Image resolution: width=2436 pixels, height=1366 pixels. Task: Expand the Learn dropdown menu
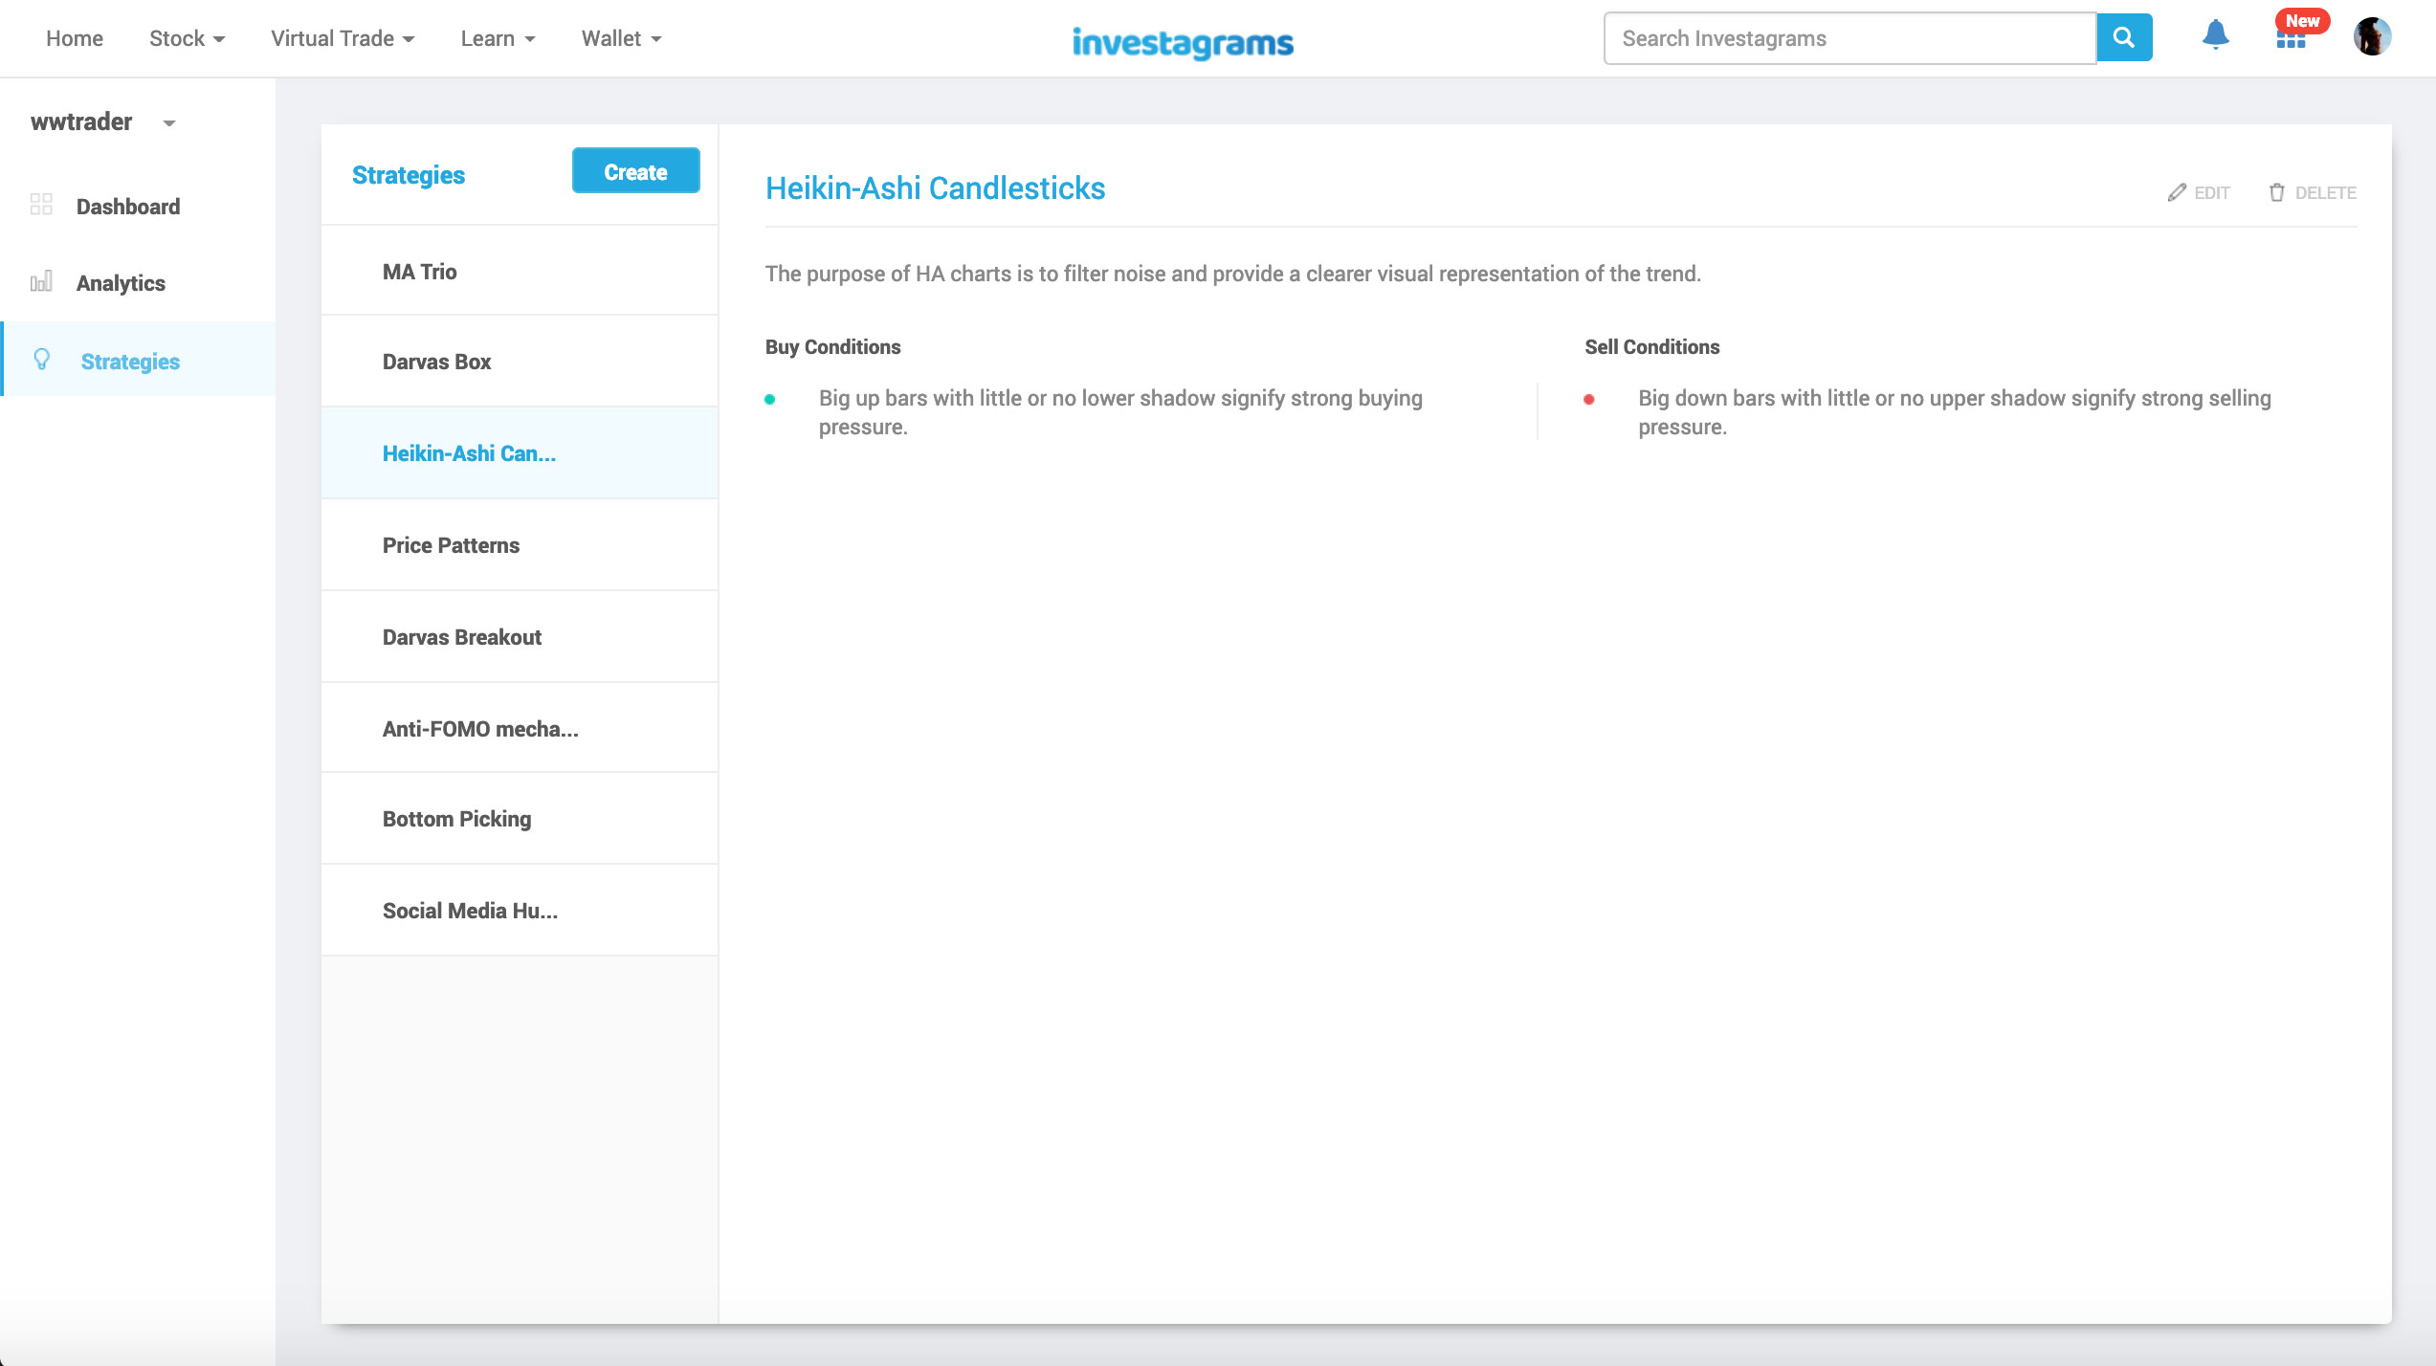pos(498,38)
